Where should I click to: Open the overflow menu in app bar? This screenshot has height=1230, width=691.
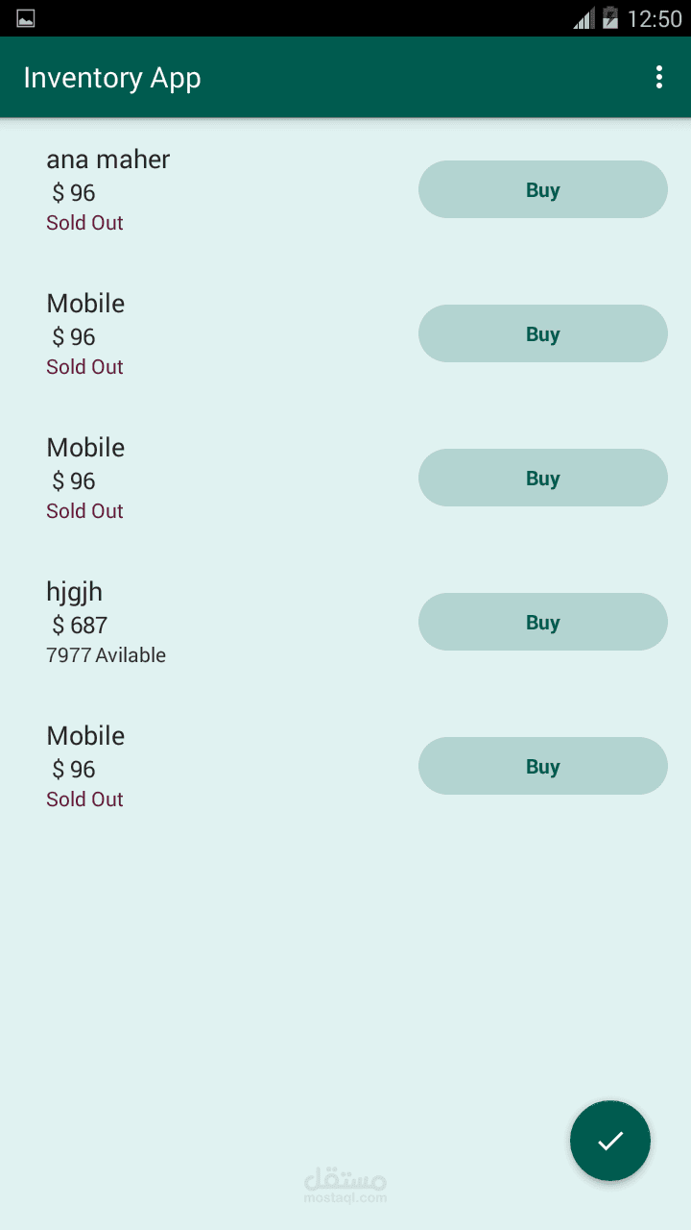click(x=658, y=78)
